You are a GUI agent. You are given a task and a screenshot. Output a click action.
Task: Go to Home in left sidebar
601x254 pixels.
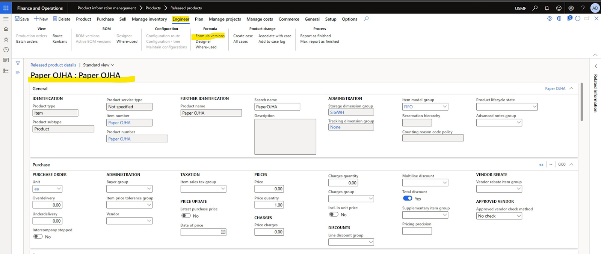click(x=6, y=29)
